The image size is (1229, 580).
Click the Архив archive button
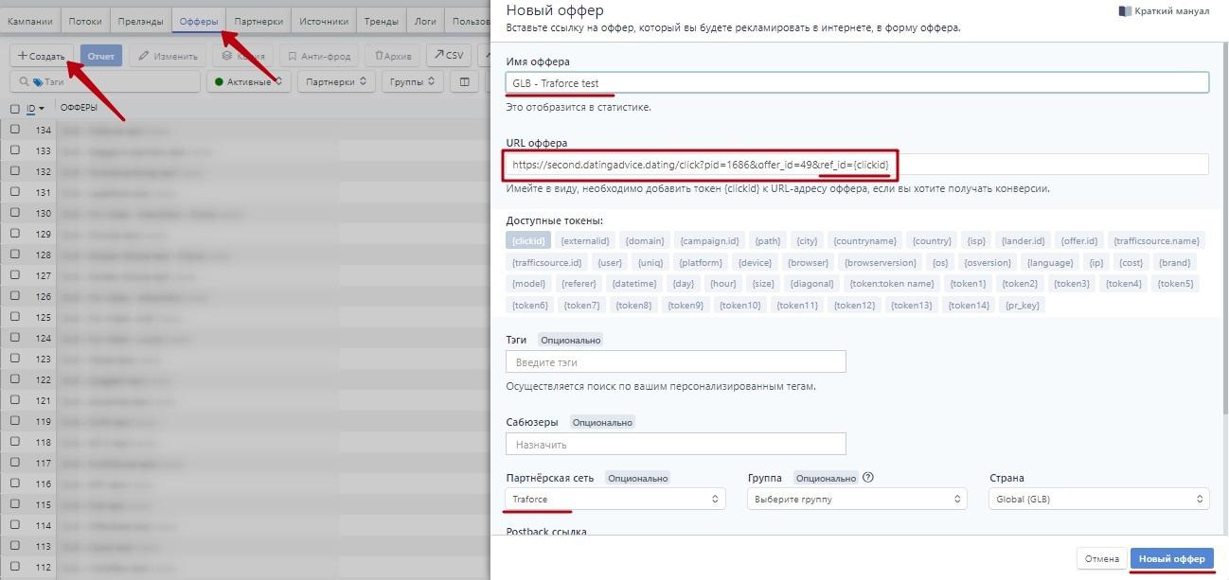393,56
